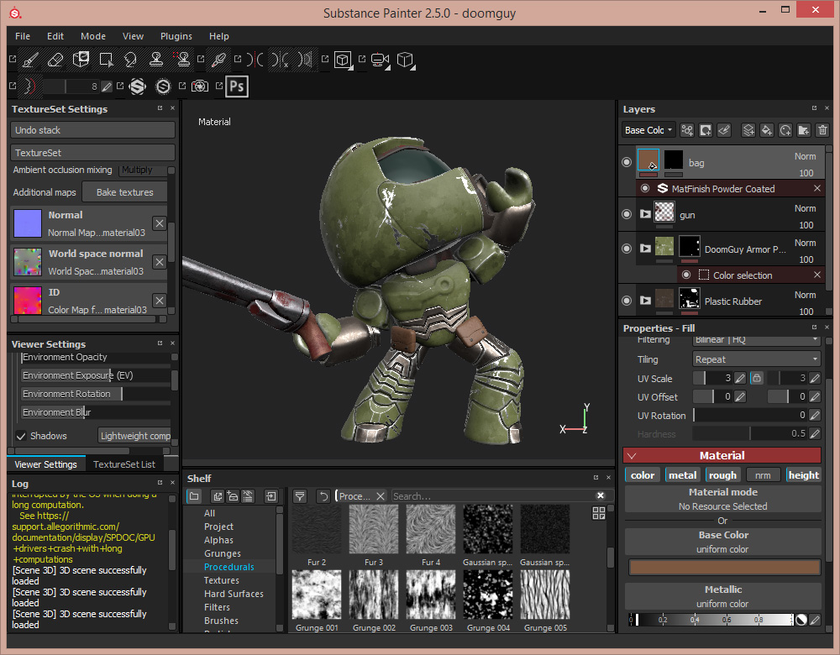Select the Polygon Fill tool
This screenshot has width=840, height=655.
(106, 60)
